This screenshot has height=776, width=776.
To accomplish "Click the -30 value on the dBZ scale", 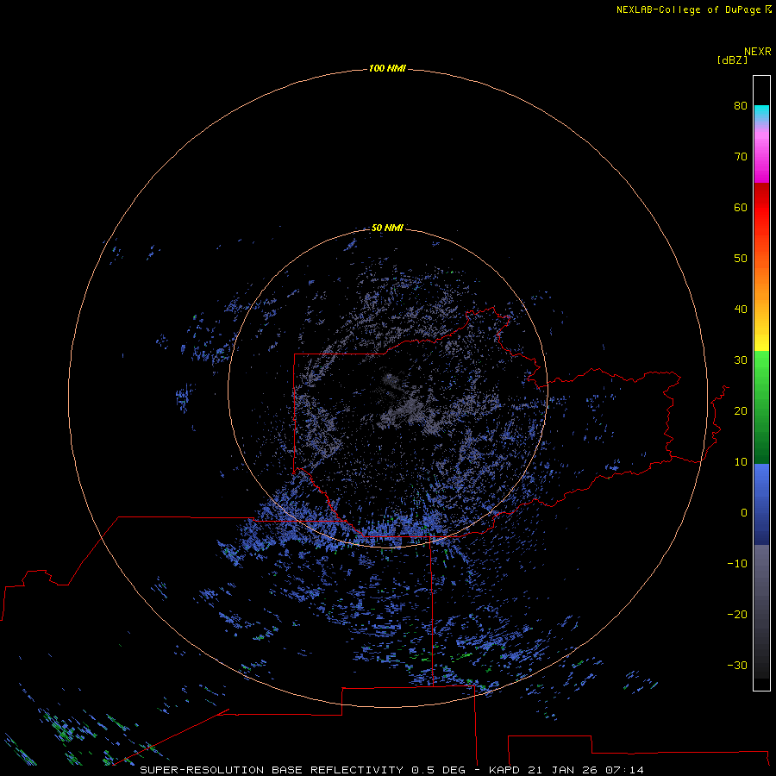I will (x=737, y=665).
